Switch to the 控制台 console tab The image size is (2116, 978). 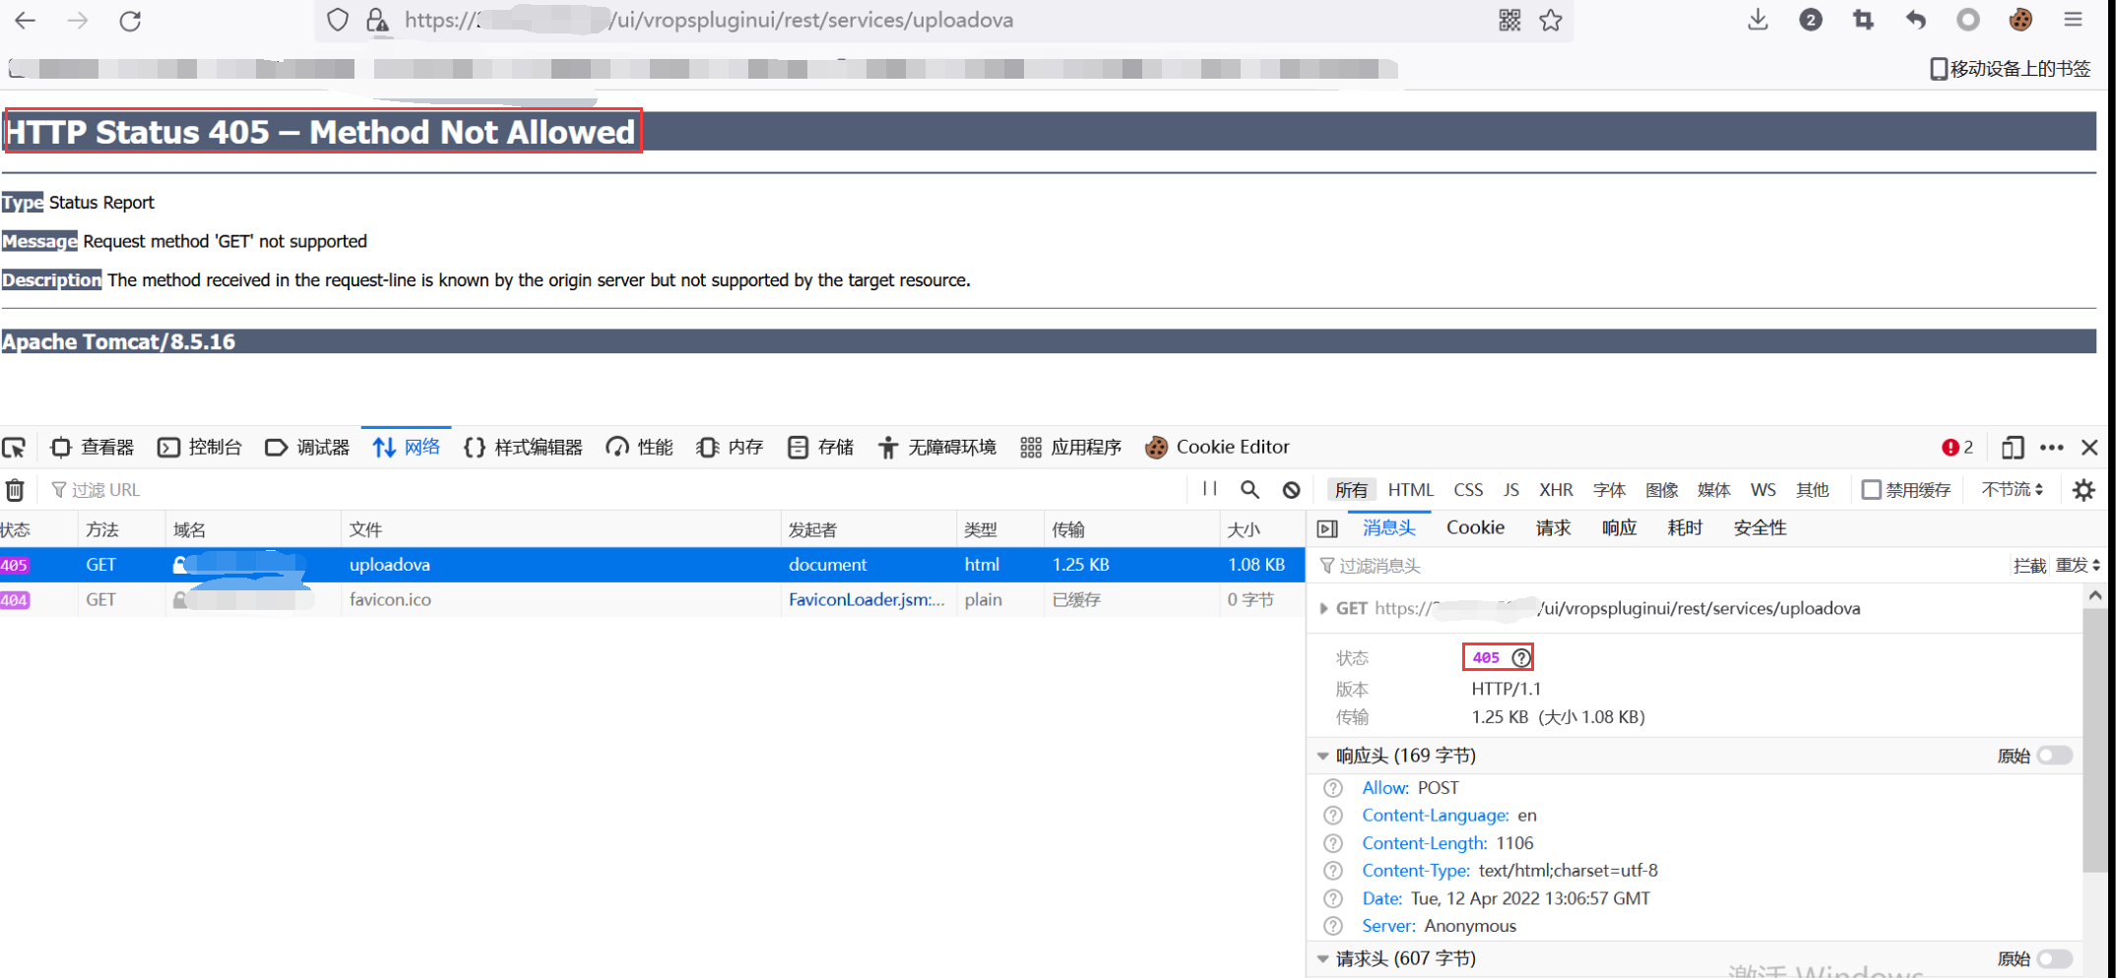[200, 448]
